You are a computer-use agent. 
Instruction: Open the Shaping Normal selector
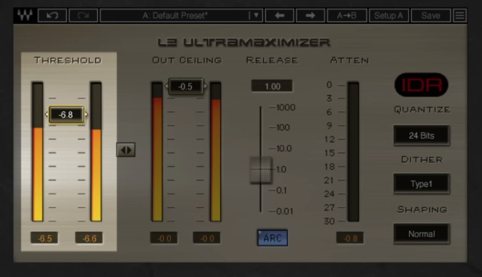421,234
